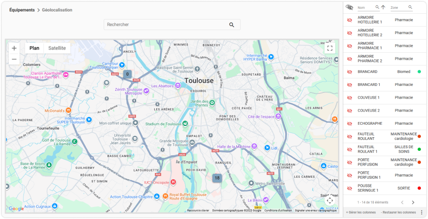Zoom in on the map
This screenshot has height=219, width=428.
pos(14,48)
